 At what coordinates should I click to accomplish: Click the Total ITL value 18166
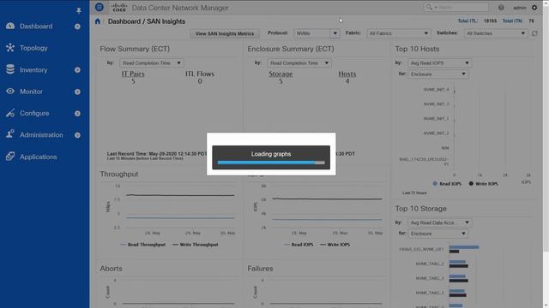[x=490, y=21]
